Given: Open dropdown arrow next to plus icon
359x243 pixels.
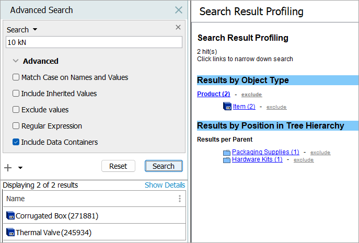Looking at the screenshot, I should click(20, 168).
